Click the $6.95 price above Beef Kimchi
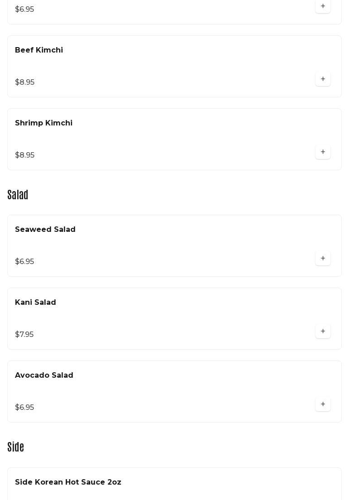 point(24,9)
